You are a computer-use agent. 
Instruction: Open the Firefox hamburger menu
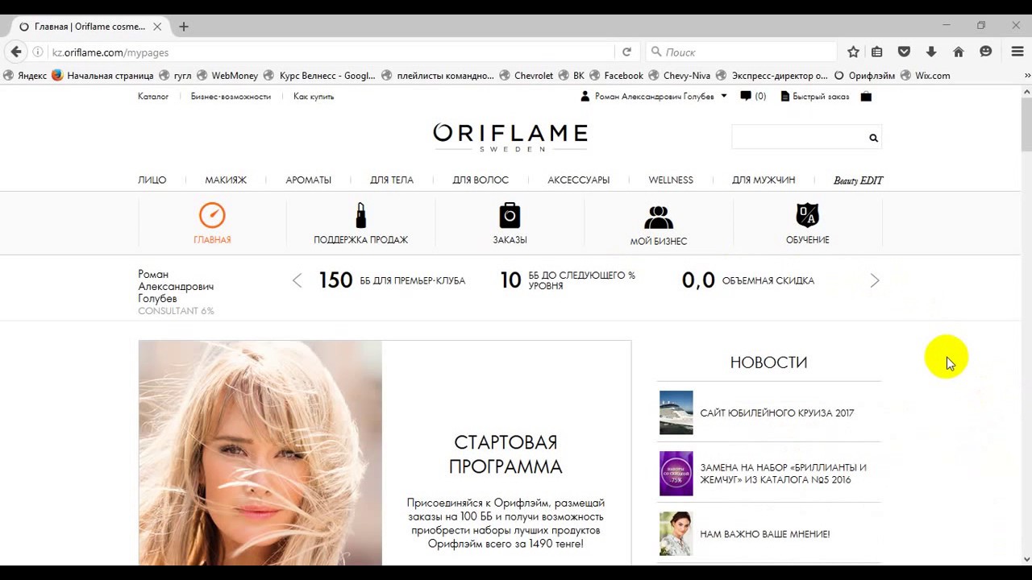pyautogui.click(x=1017, y=52)
